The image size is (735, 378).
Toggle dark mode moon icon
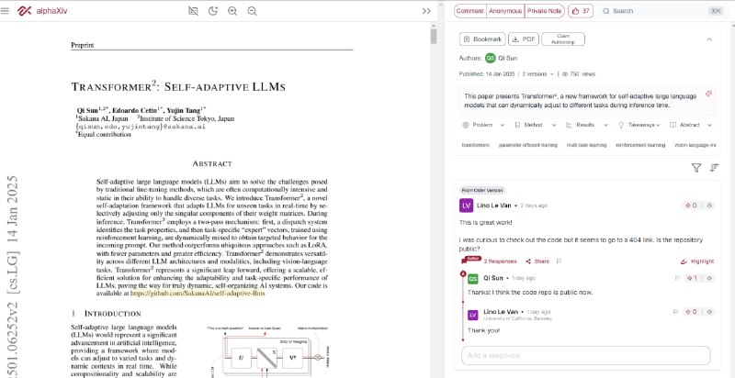click(213, 11)
